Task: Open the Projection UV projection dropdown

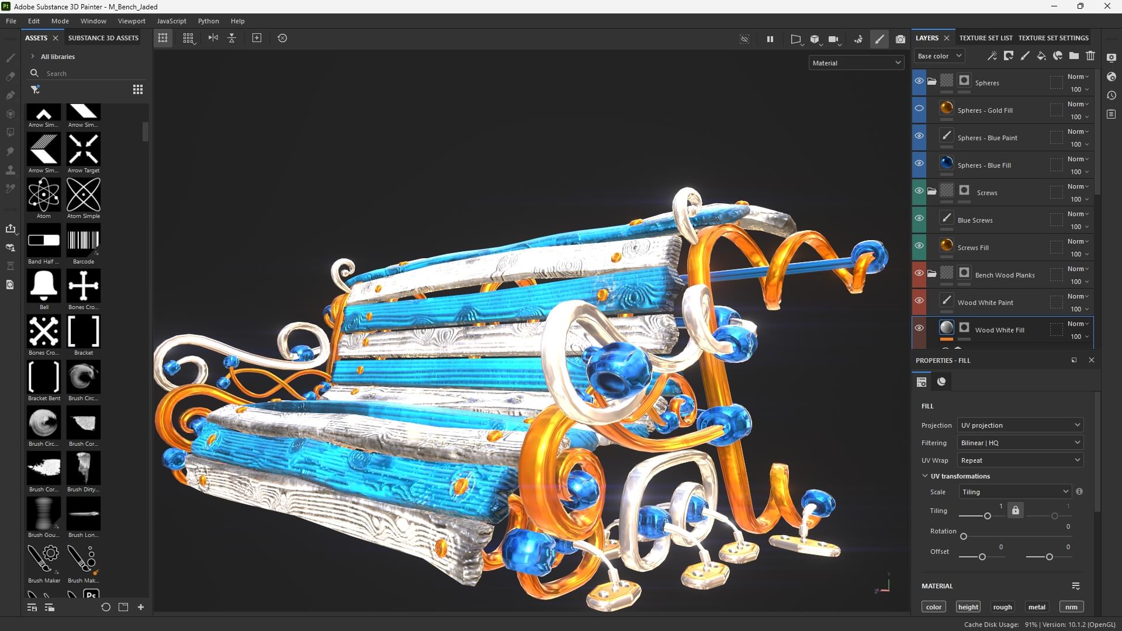Action: pos(1020,425)
